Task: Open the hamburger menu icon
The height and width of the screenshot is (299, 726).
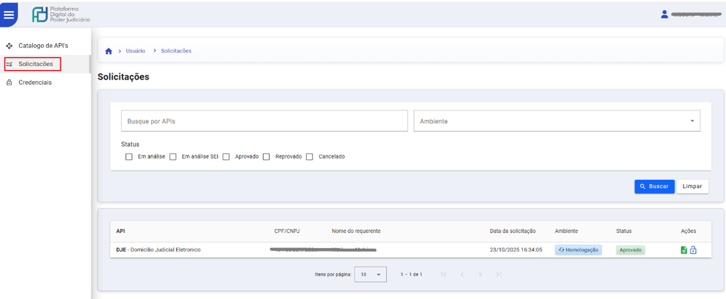Action: coord(9,15)
